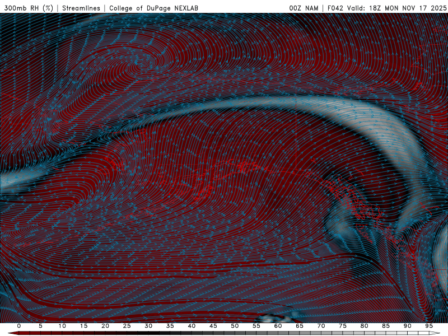Select the "00Z NAM" model run label
The width and height of the screenshot is (448, 336).
tap(304, 8)
